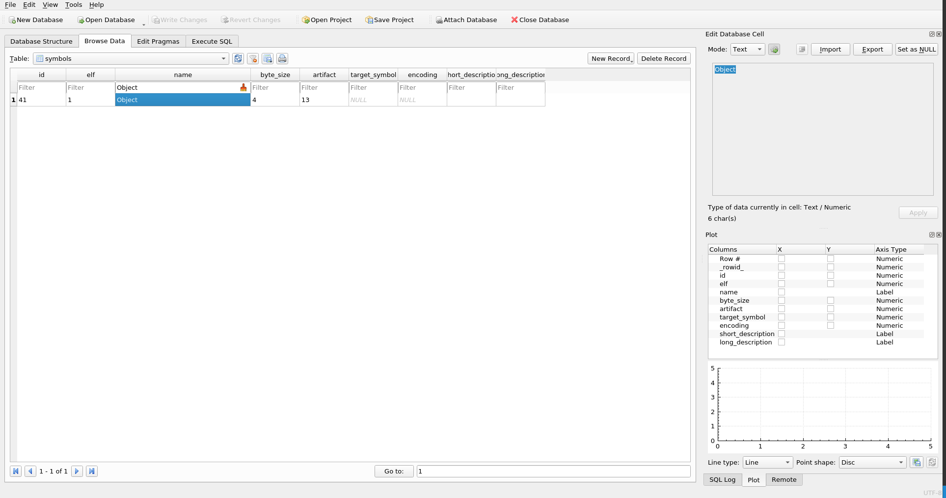Image resolution: width=946 pixels, height=498 pixels.
Task: Tick the Y checkbox for Row #
Action: click(x=831, y=259)
